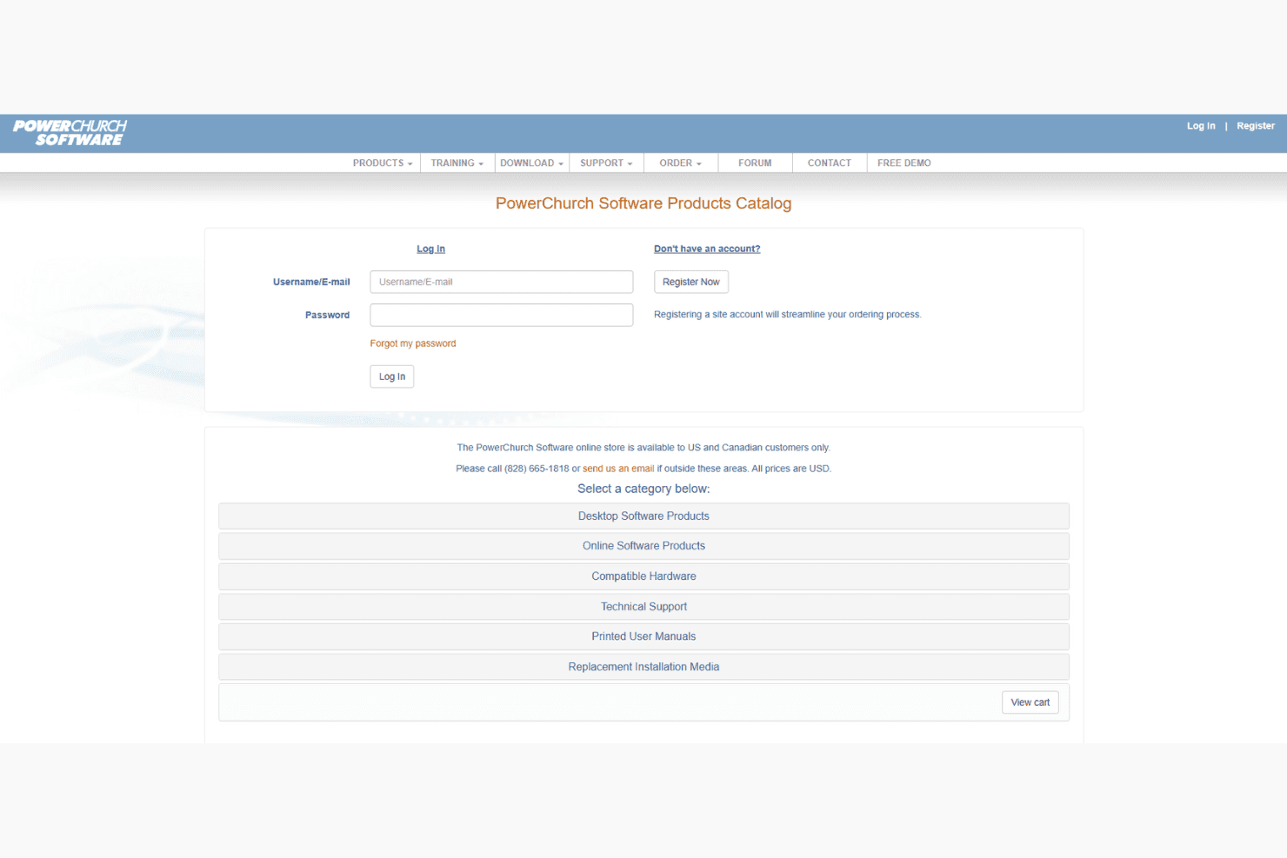Click the Log In form button
Image resolution: width=1287 pixels, height=858 pixels.
click(x=392, y=376)
